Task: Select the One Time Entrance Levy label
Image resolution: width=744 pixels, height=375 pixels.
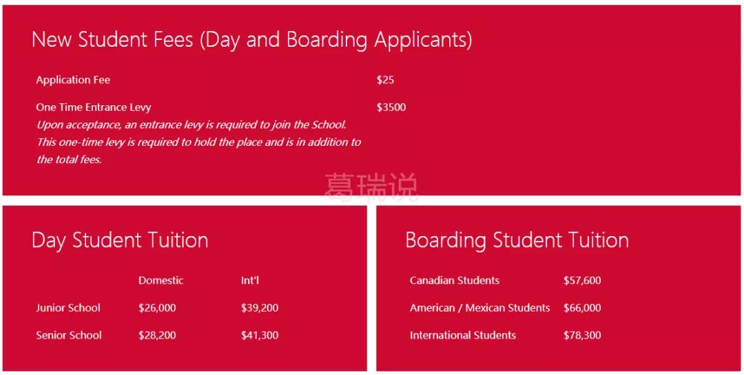Action: 93,107
